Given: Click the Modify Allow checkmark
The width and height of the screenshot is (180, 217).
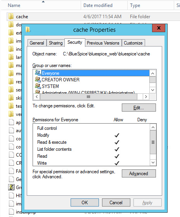Looking at the screenshot, I should pos(117,135).
